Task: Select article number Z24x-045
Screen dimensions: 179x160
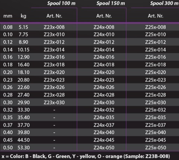Action: [104, 140]
